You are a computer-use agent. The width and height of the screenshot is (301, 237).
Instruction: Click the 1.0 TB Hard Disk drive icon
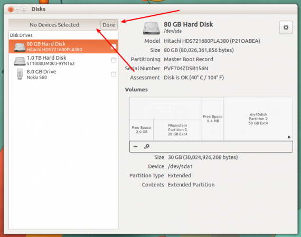click(x=20, y=61)
